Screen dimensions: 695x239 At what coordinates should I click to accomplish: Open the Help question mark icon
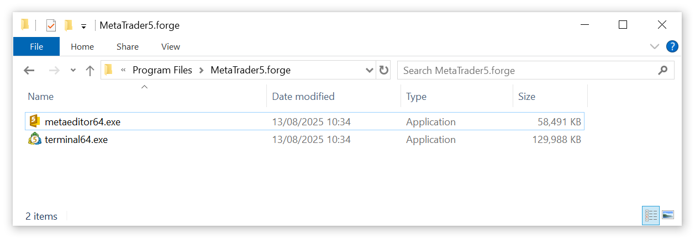[x=672, y=46]
